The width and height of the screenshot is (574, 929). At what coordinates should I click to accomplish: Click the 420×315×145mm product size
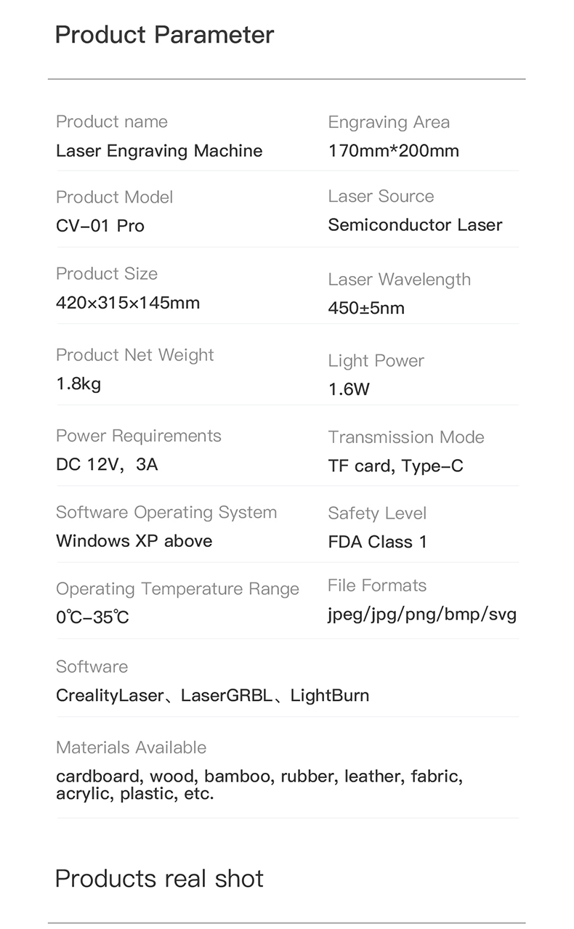pyautogui.click(x=128, y=302)
